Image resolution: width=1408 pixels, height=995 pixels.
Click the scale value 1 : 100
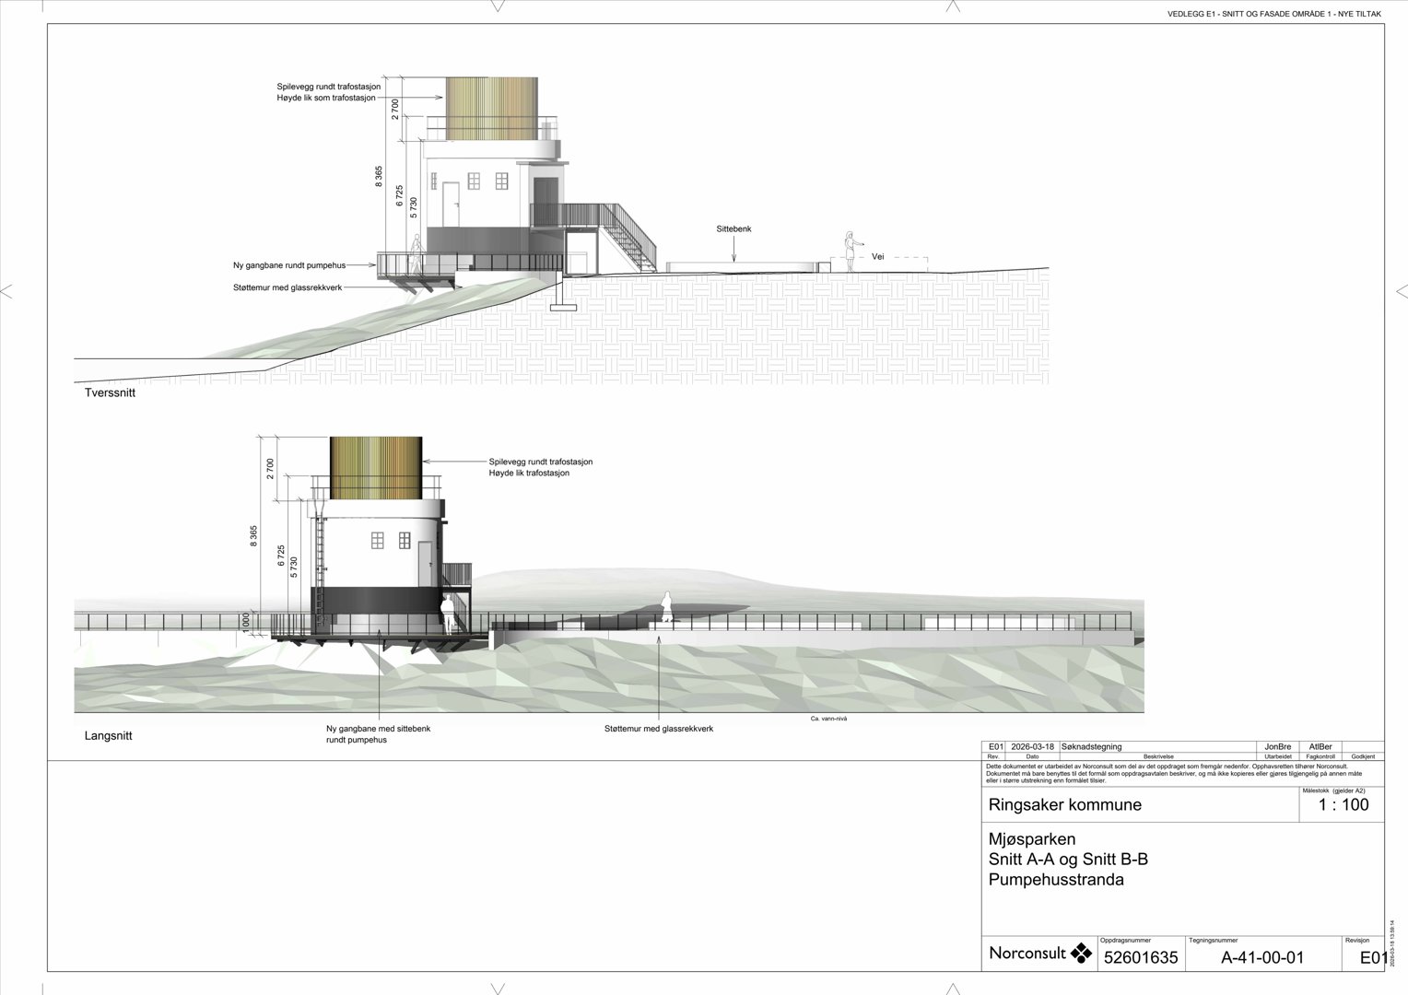coord(1343,804)
